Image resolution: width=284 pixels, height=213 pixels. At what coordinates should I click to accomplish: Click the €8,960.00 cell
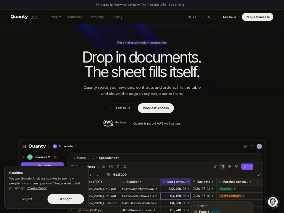(x=175, y=203)
